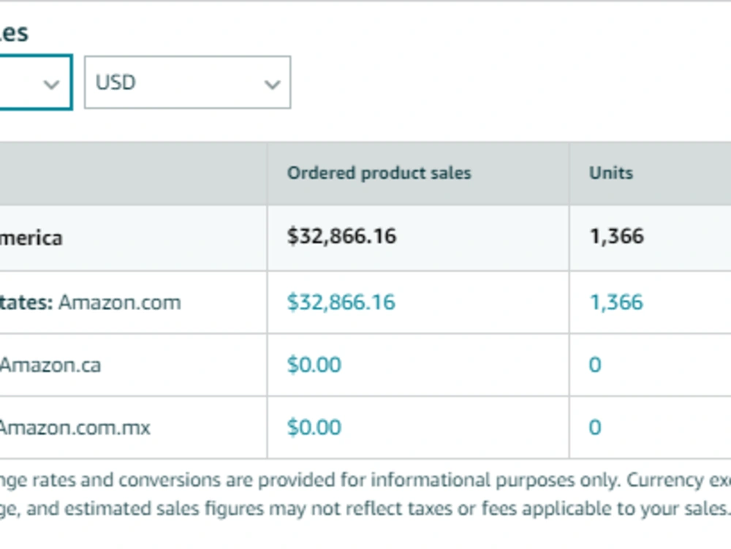Open the partially visible left dropdown
Screen dimensions: 731x549
[36, 83]
